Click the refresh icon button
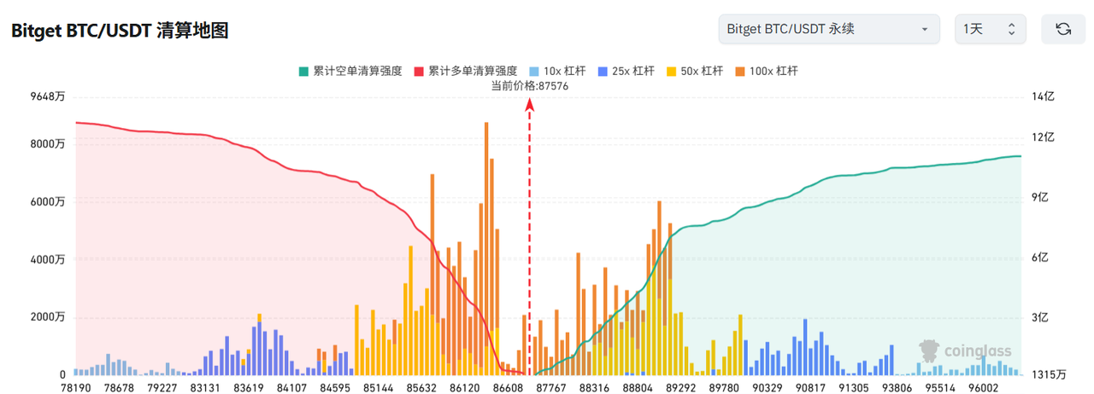This screenshot has height=394, width=1094. click(x=1062, y=29)
